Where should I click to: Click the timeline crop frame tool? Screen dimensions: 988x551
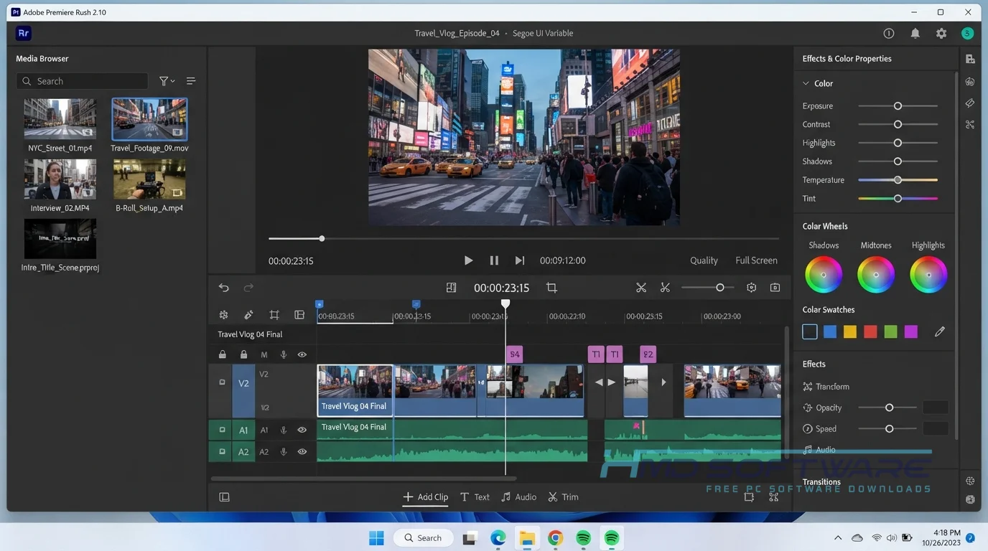pyautogui.click(x=274, y=315)
